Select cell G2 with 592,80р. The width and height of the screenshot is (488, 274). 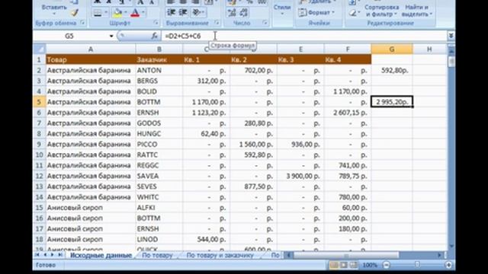coord(392,70)
